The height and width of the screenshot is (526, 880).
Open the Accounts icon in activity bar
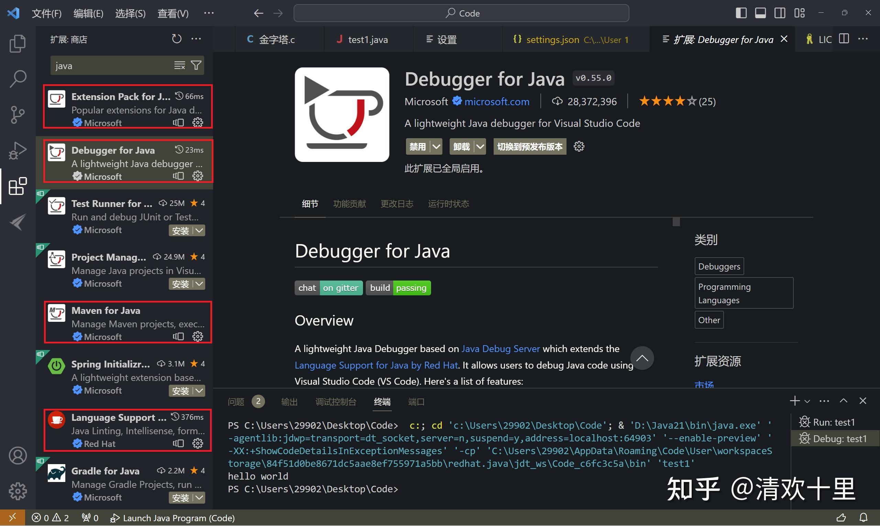pyautogui.click(x=18, y=456)
